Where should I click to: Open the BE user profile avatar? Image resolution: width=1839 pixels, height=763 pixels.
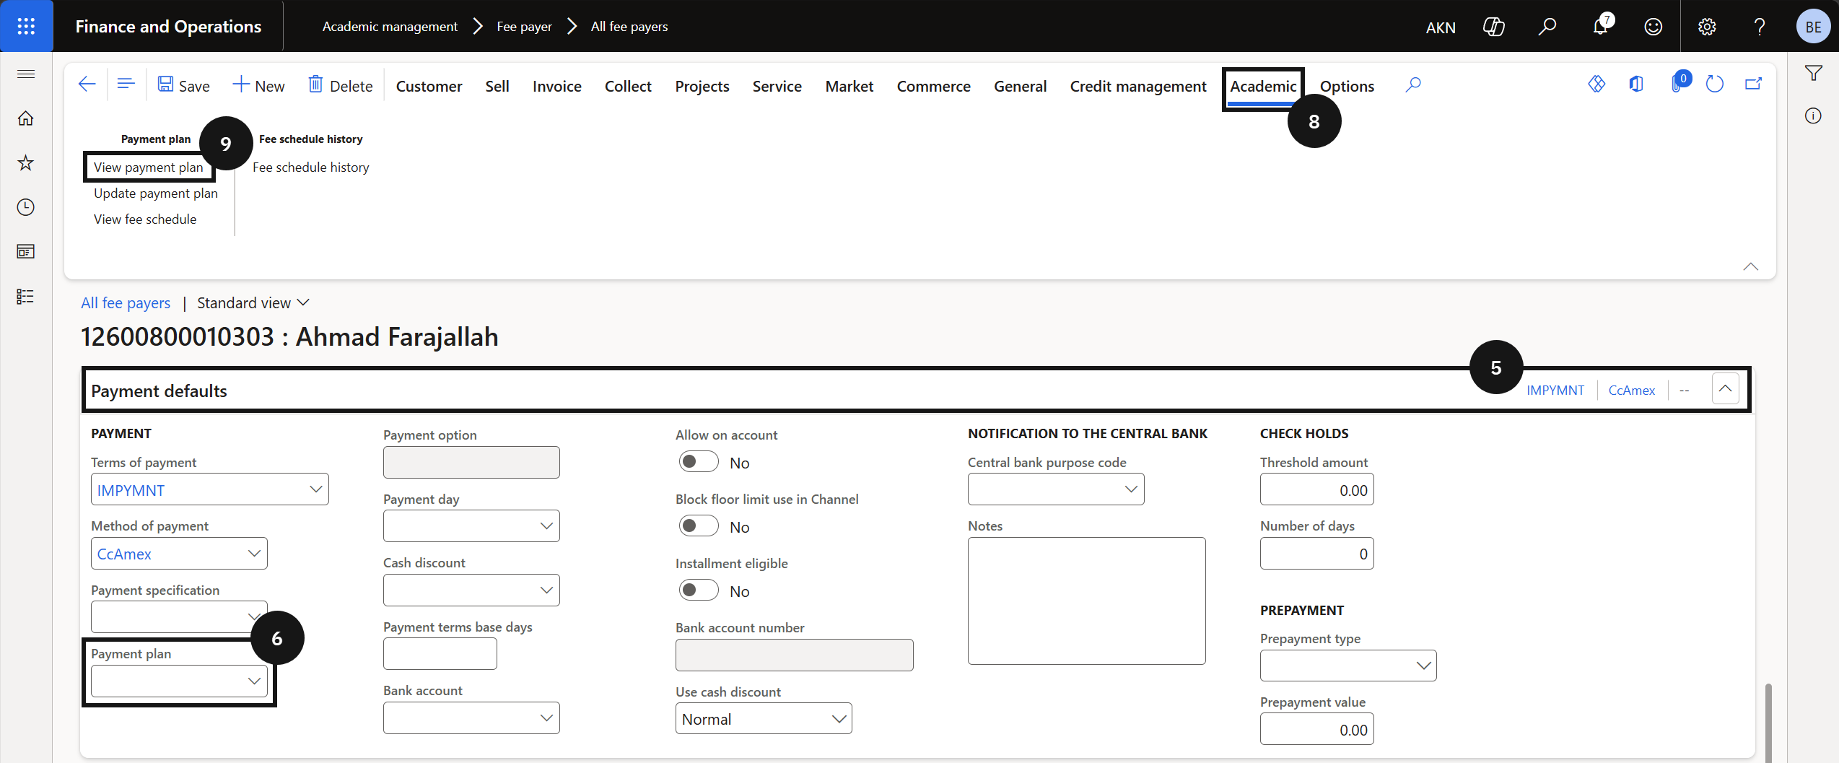tap(1813, 27)
